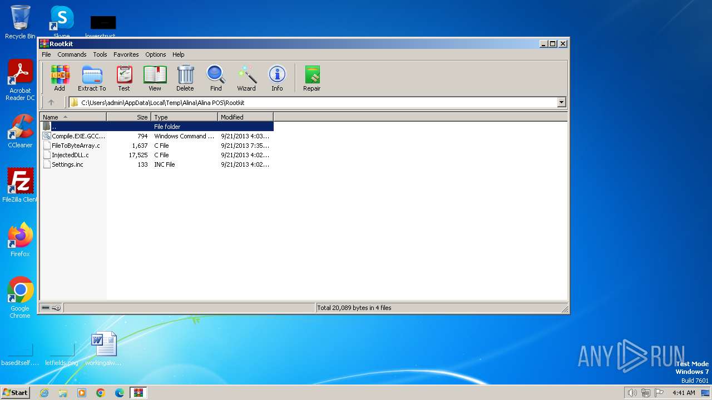Sort by Type column header
The width and height of the screenshot is (712, 400).
pyautogui.click(x=184, y=117)
